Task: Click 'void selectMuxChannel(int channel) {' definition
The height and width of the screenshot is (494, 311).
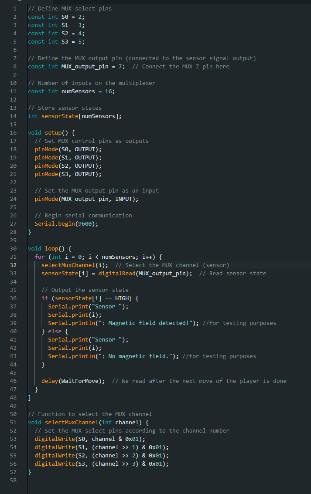Action: 88,423
